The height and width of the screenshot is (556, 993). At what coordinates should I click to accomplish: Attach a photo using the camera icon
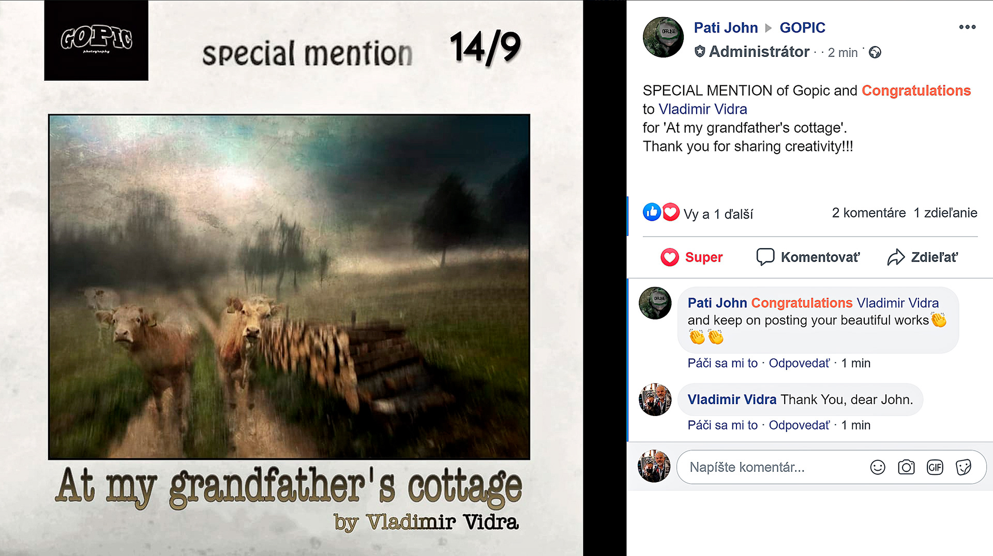pyautogui.click(x=906, y=467)
